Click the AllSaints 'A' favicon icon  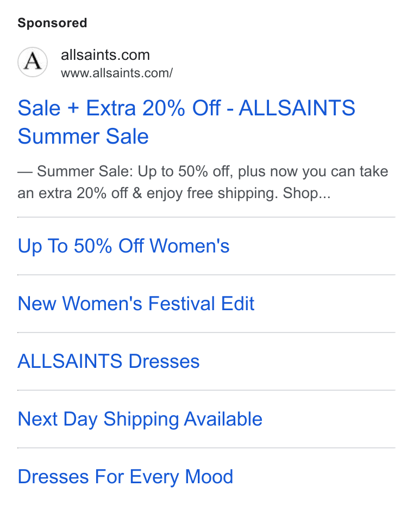pos(33,62)
